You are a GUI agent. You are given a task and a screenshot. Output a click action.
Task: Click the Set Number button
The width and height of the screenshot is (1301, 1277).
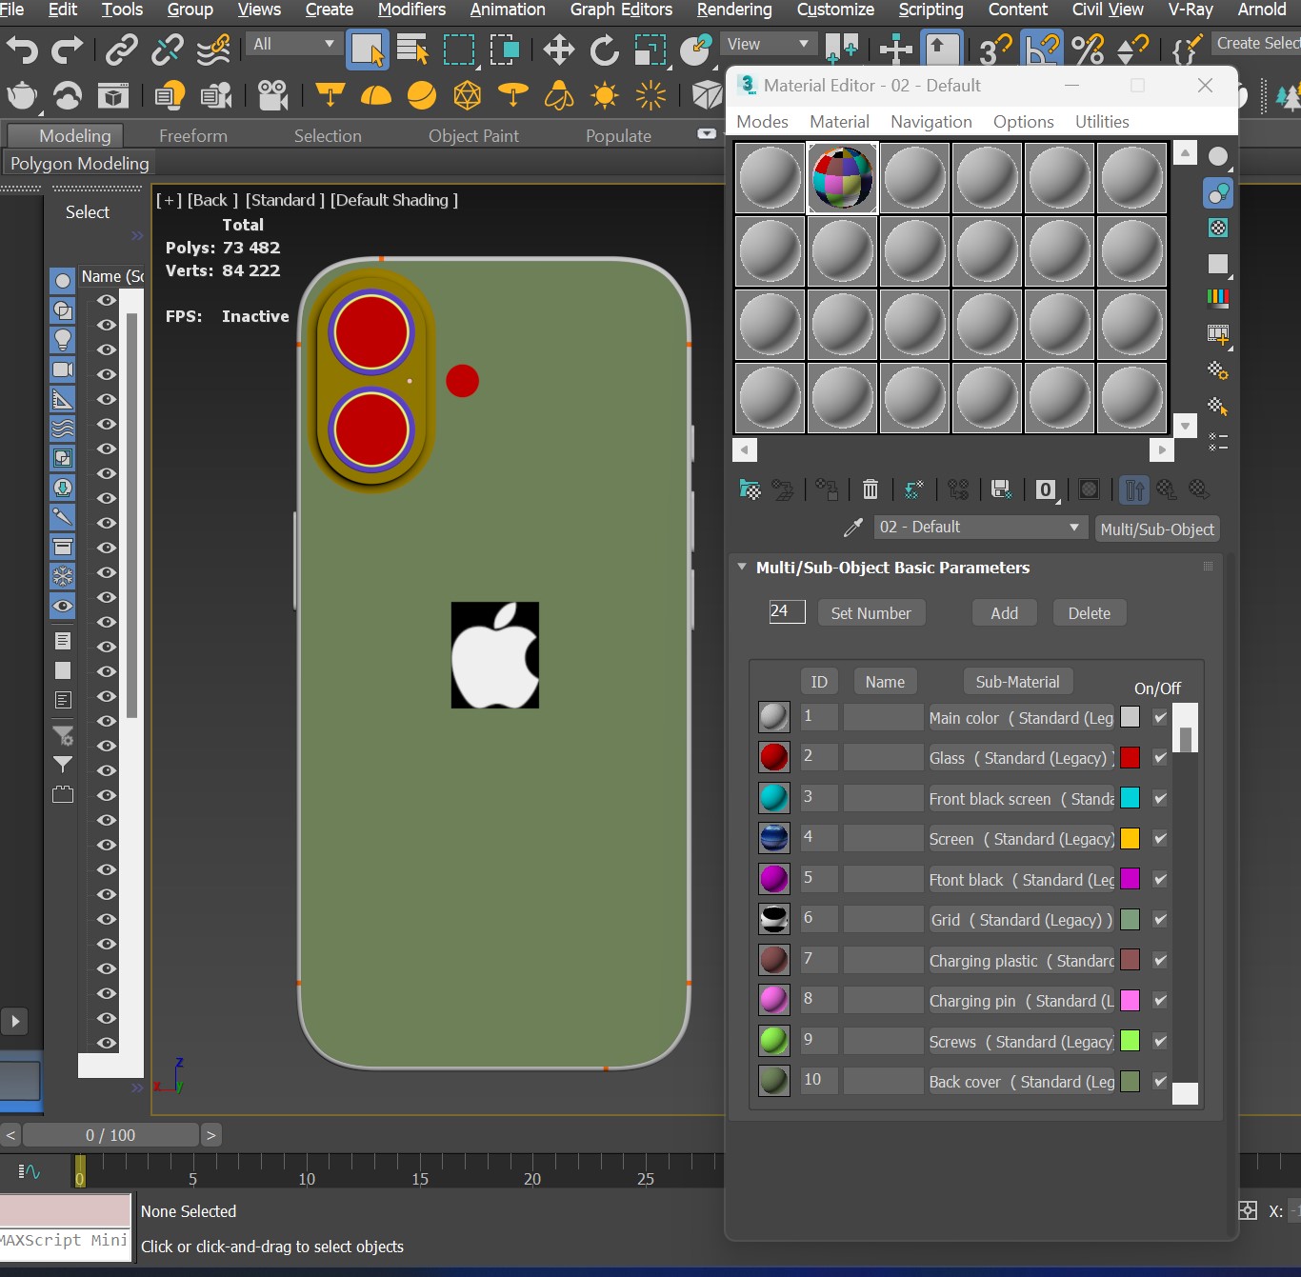point(871,613)
